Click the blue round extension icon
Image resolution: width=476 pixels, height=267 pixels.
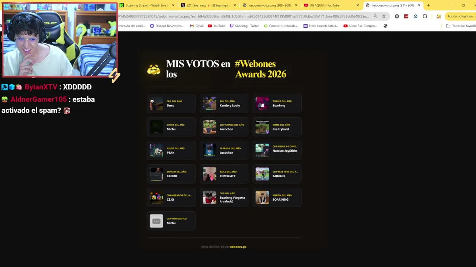point(415,16)
